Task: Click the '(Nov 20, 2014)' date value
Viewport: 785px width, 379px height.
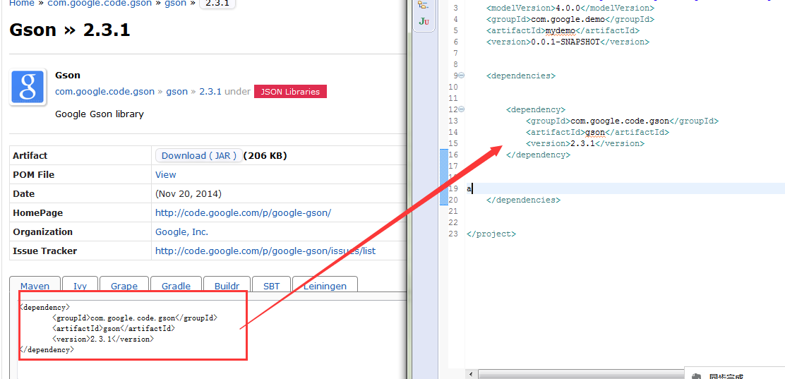Action: point(188,194)
